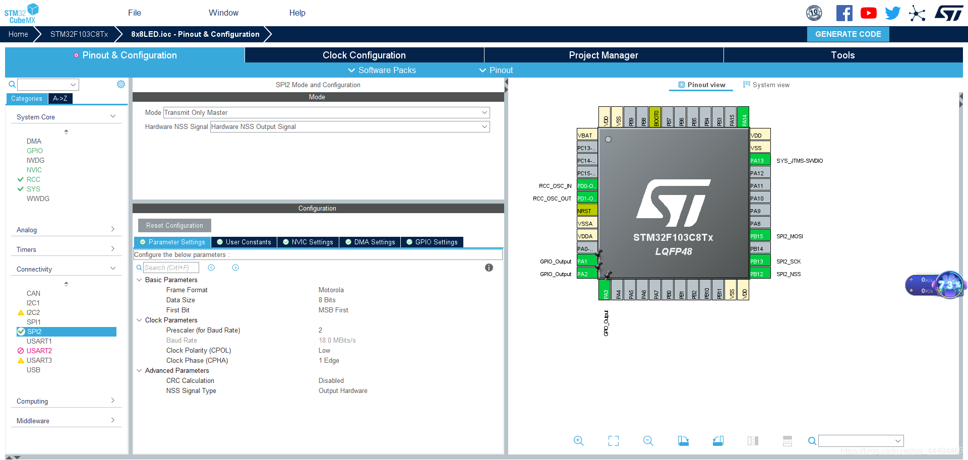968x460 pixels.
Task: Open the Twitter icon link
Action: (892, 13)
